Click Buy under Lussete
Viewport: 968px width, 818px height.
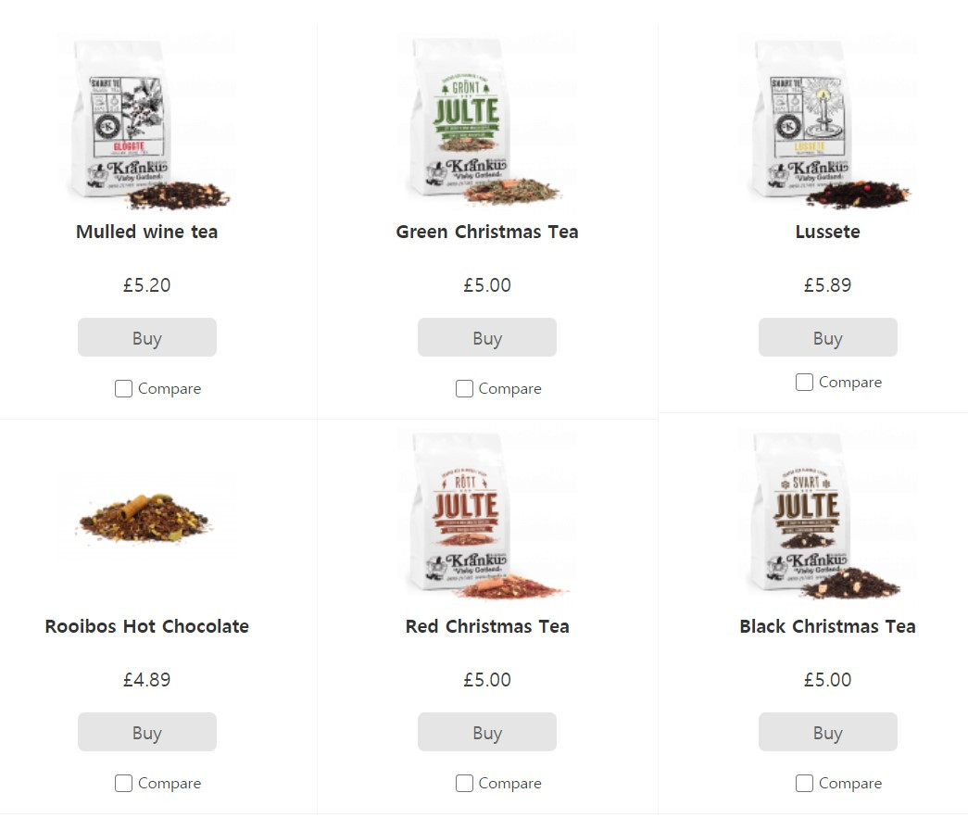coord(828,338)
